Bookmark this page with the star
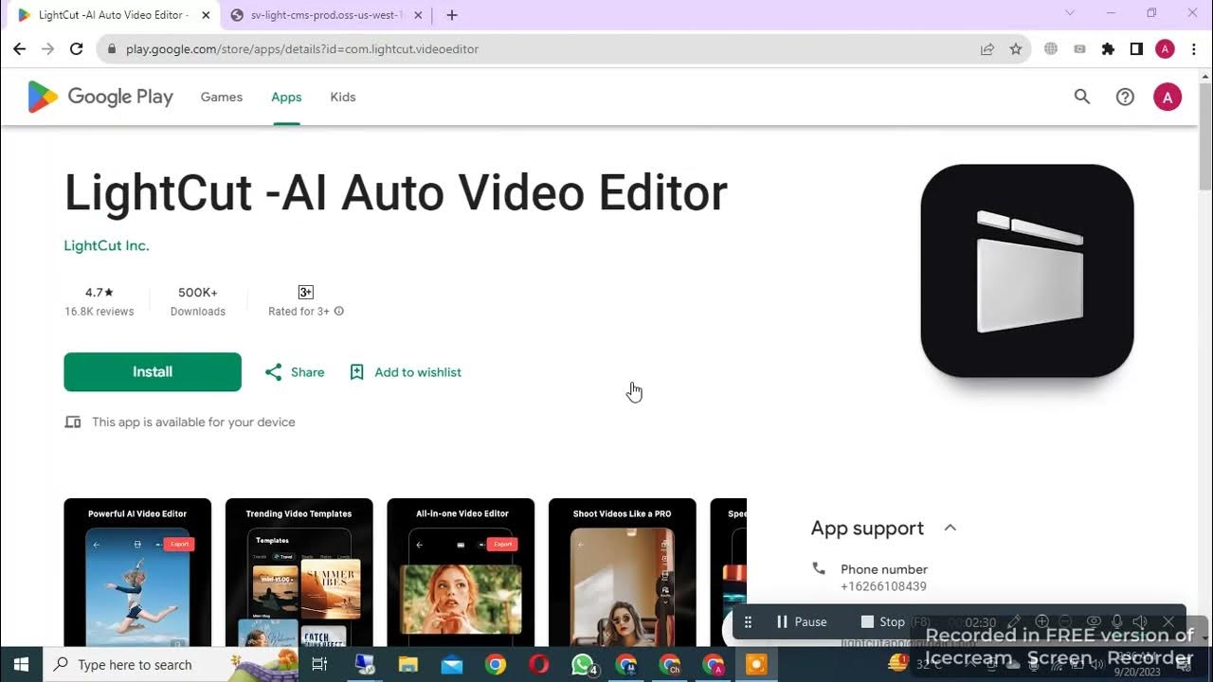This screenshot has width=1213, height=682. [x=1016, y=49]
